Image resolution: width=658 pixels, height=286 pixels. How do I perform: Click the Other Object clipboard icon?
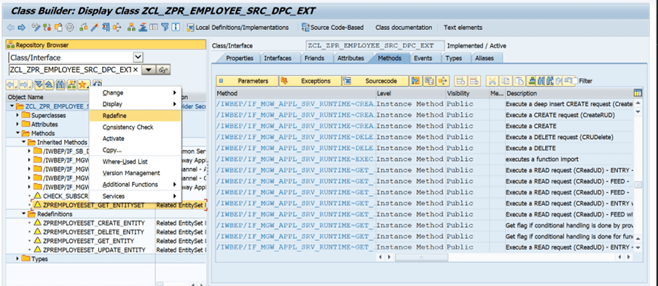pos(59,28)
